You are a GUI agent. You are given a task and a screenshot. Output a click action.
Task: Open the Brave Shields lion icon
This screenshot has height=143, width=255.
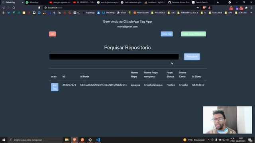point(204,8)
